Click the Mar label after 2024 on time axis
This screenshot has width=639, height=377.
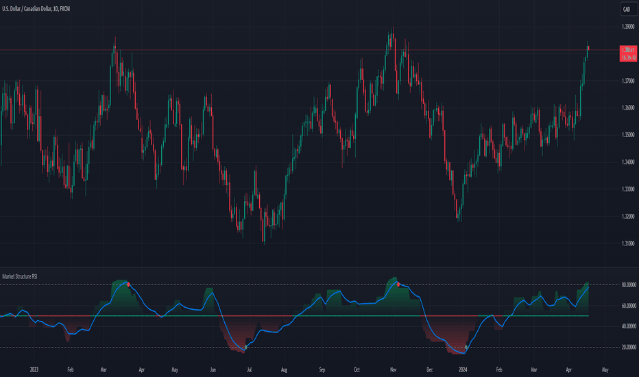click(534, 369)
